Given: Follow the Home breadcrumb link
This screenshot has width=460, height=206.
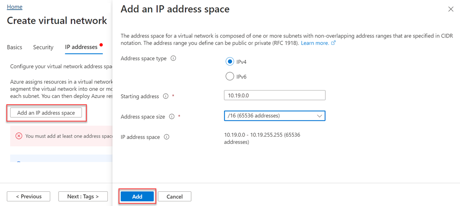Looking at the screenshot, I should 15,7.
